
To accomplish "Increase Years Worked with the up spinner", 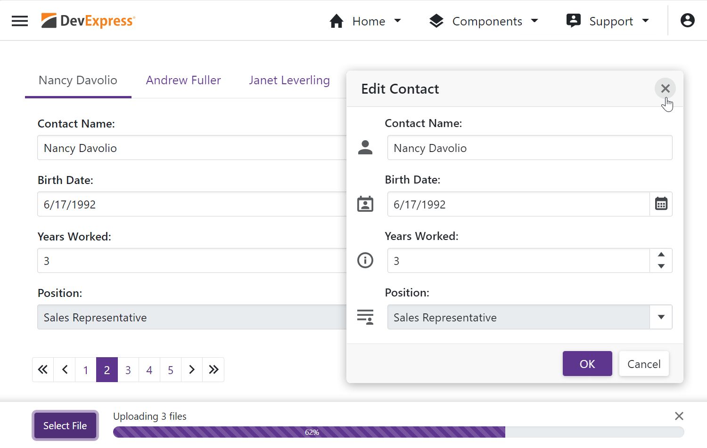I will tap(661, 255).
